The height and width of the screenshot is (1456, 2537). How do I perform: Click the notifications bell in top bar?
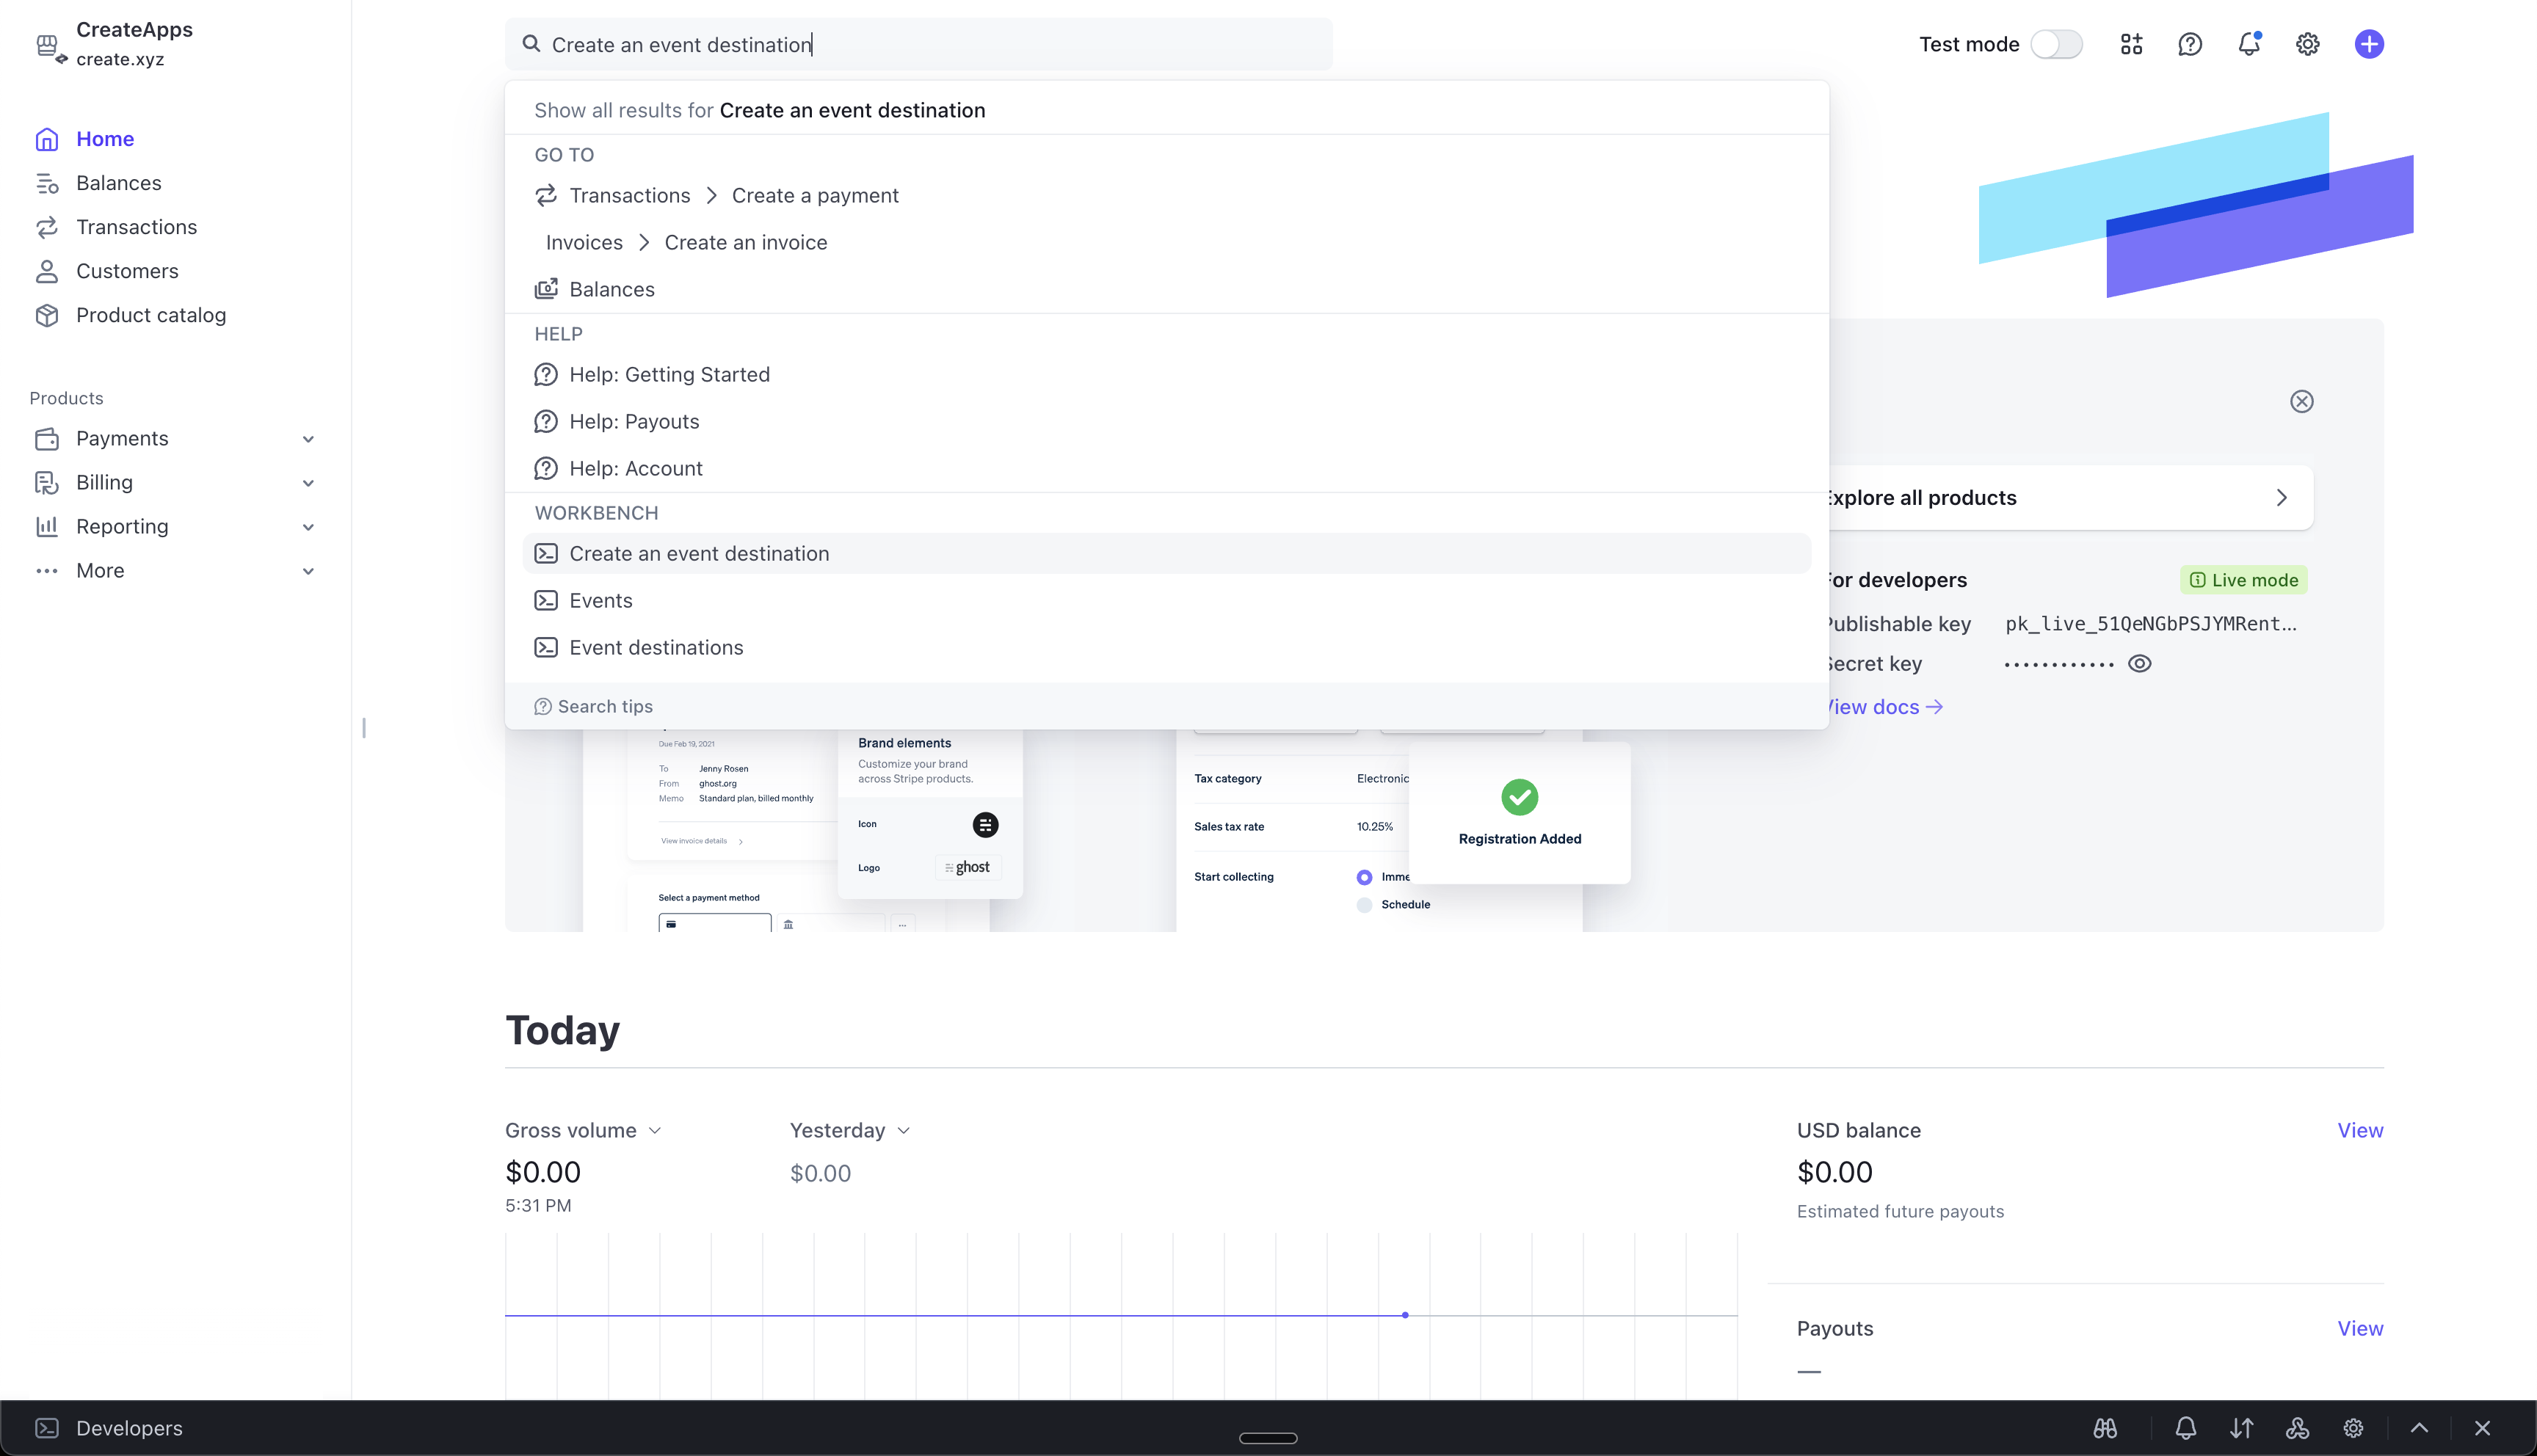[2248, 44]
